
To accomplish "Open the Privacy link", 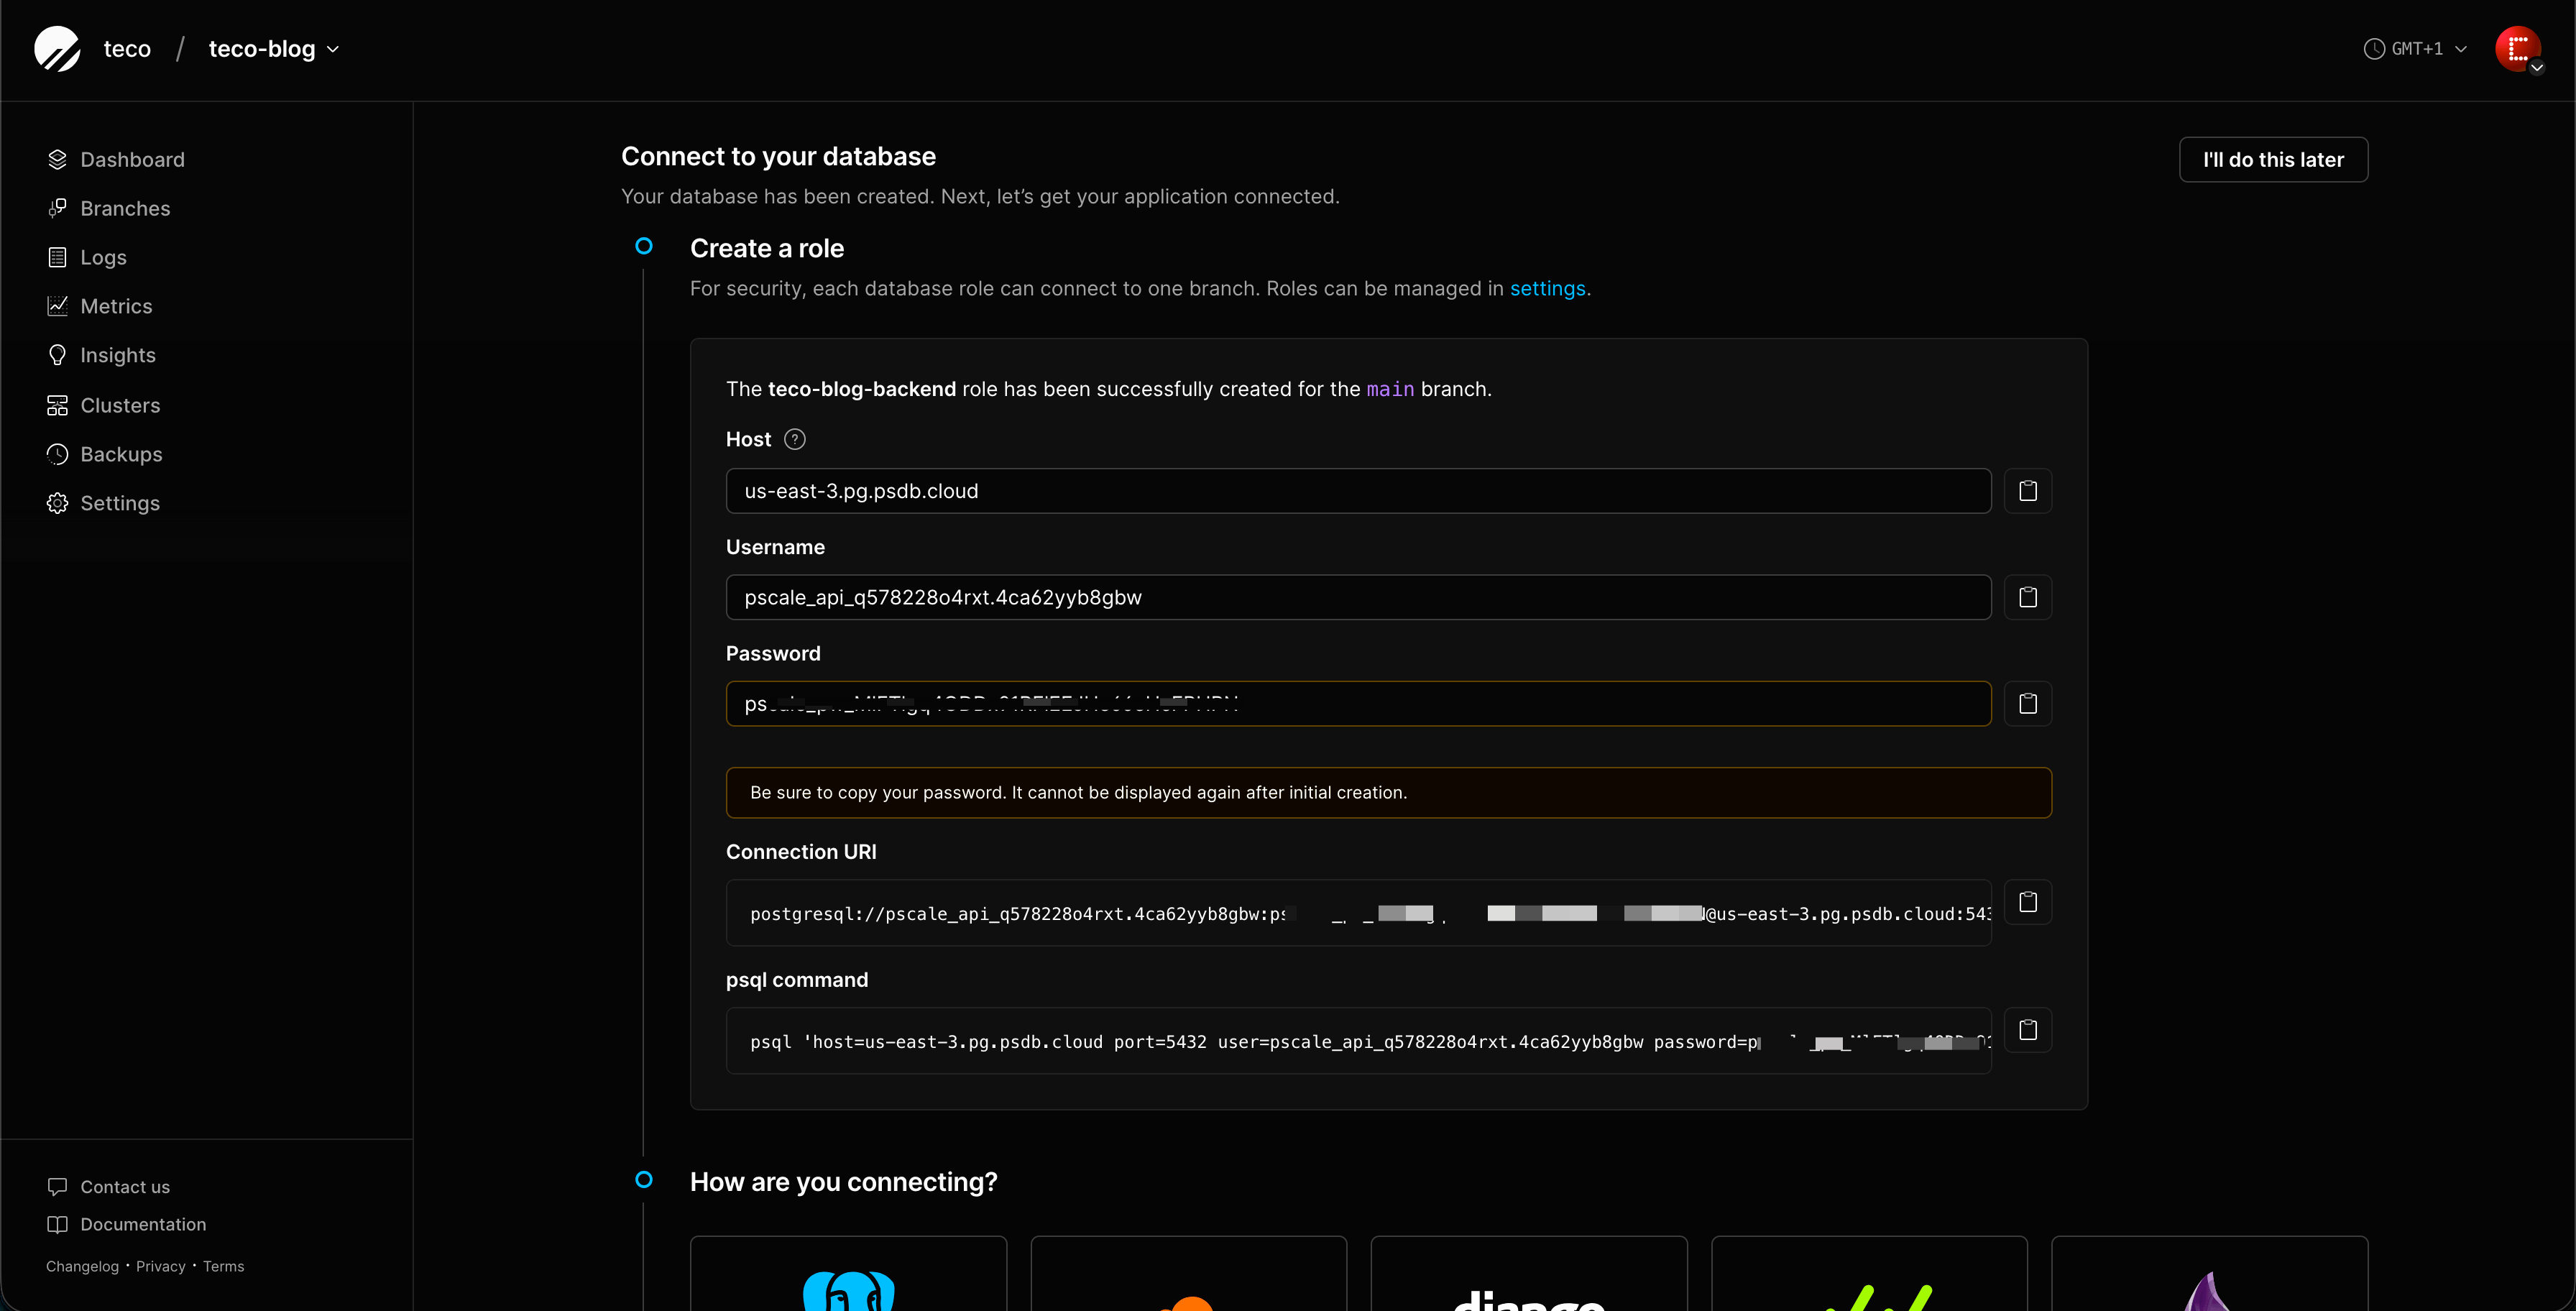I will pos(160,1267).
